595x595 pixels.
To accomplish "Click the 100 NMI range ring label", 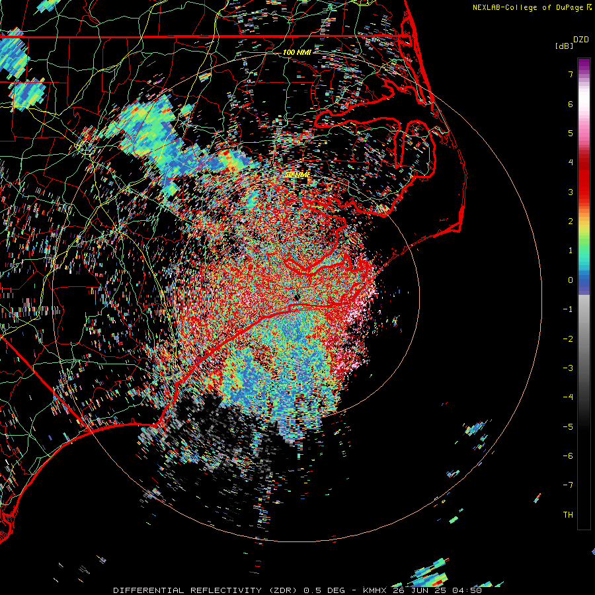I will (x=297, y=52).
